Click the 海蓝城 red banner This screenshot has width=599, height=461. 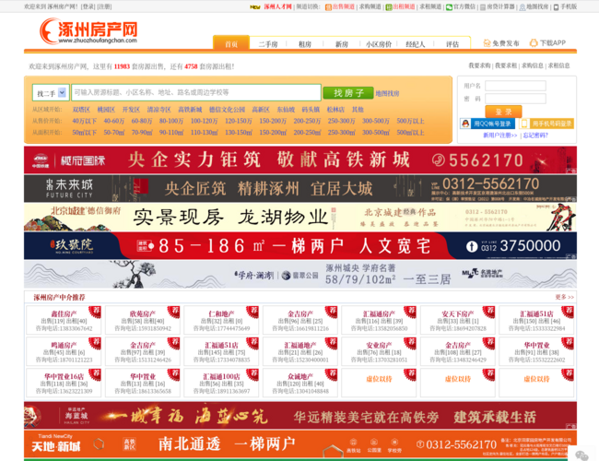300,416
